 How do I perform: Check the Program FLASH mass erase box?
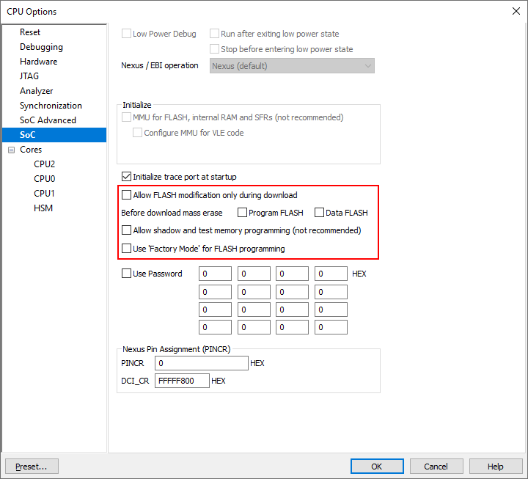pyautogui.click(x=242, y=213)
